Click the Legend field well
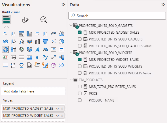This screenshot has height=123, width=167. (x=33, y=91)
